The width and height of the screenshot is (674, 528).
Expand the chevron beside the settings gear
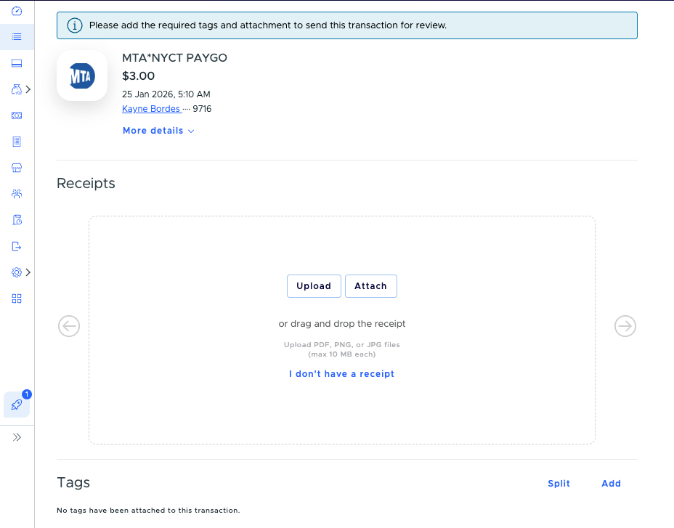(x=28, y=272)
